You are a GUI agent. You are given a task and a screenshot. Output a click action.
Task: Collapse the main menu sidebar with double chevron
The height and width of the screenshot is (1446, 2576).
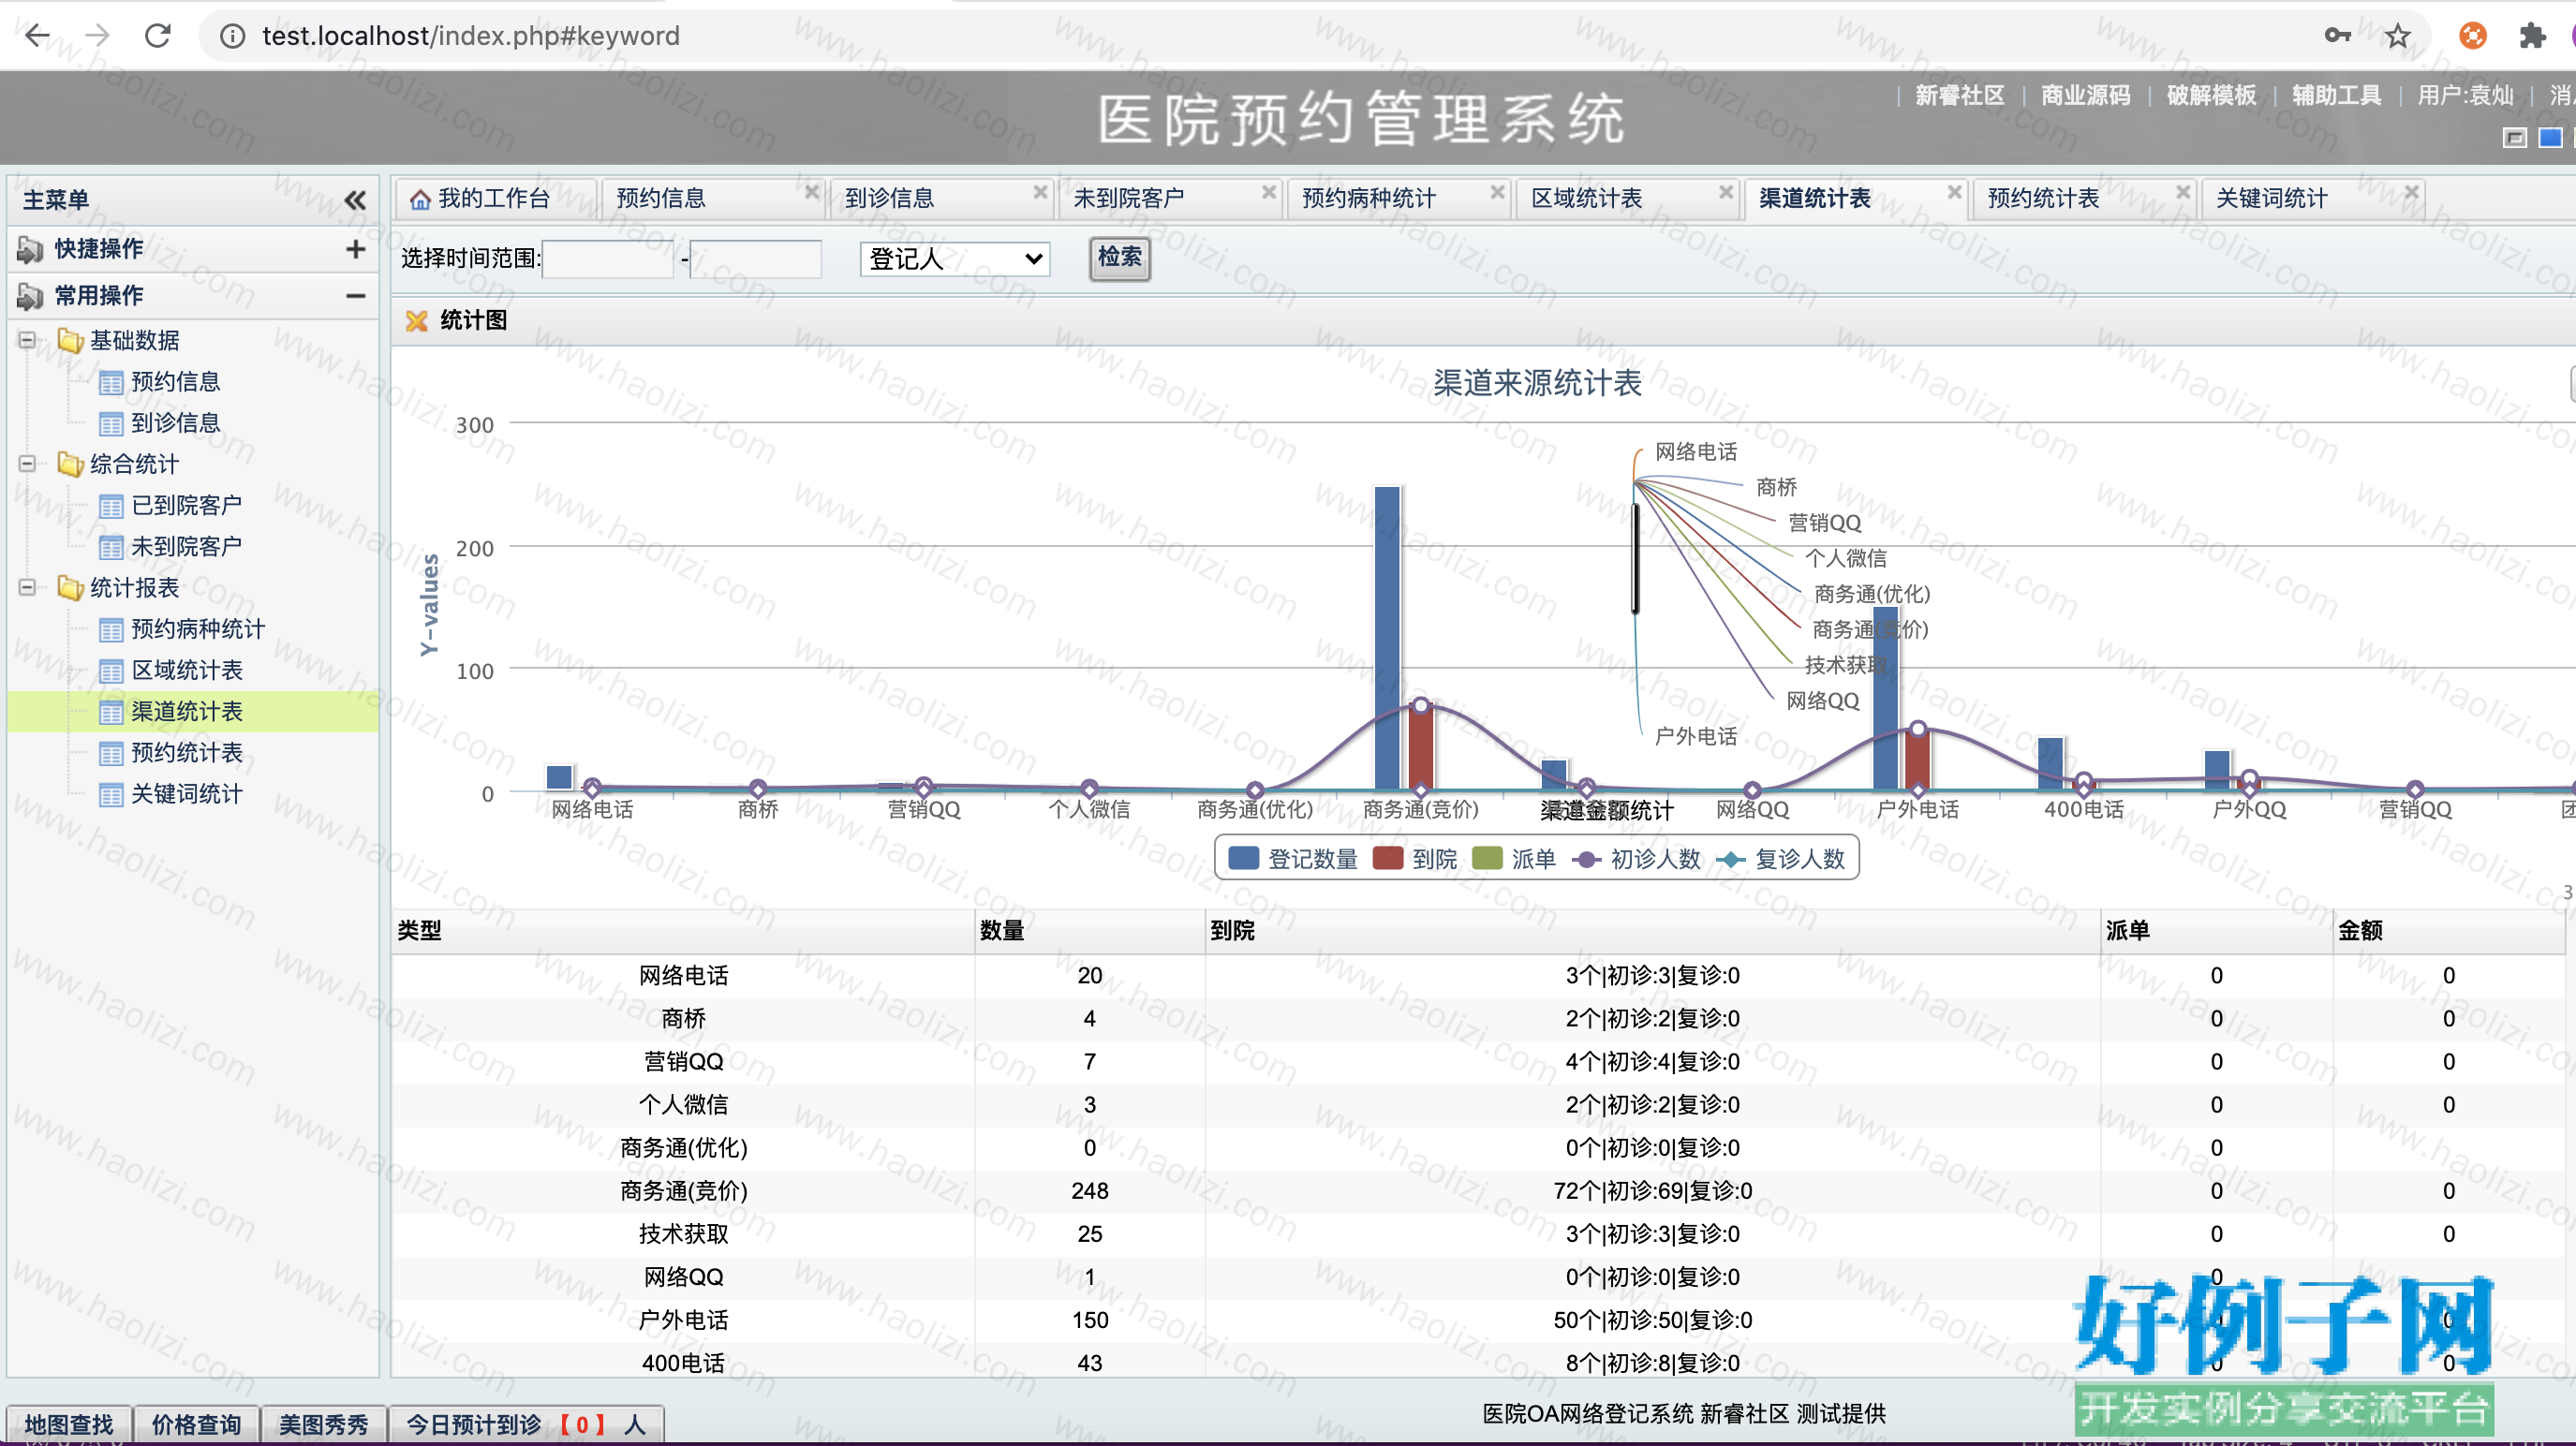click(x=355, y=200)
